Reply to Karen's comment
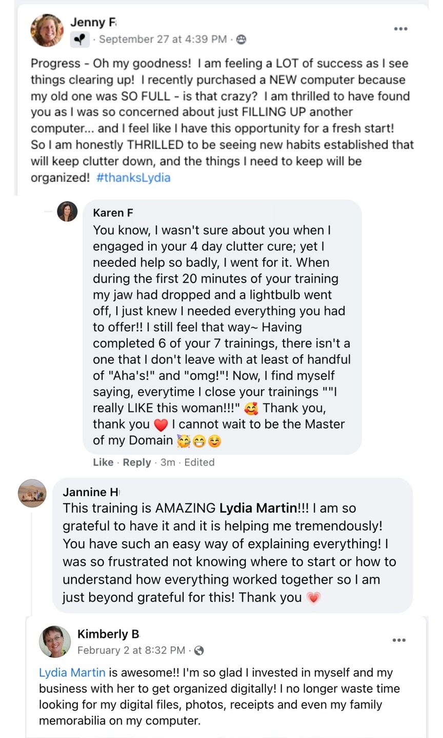This screenshot has height=738, width=443. click(x=137, y=462)
